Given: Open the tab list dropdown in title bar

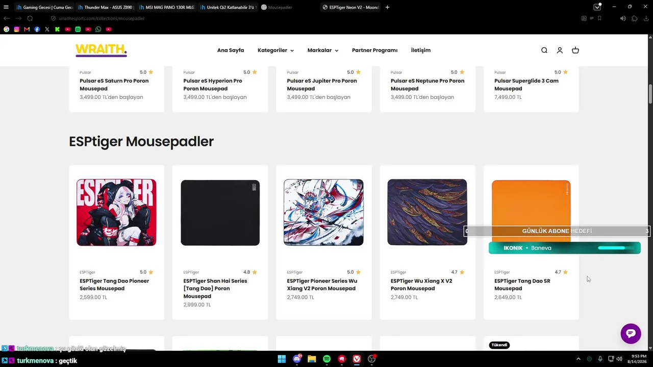Looking at the screenshot, I should (597, 7).
